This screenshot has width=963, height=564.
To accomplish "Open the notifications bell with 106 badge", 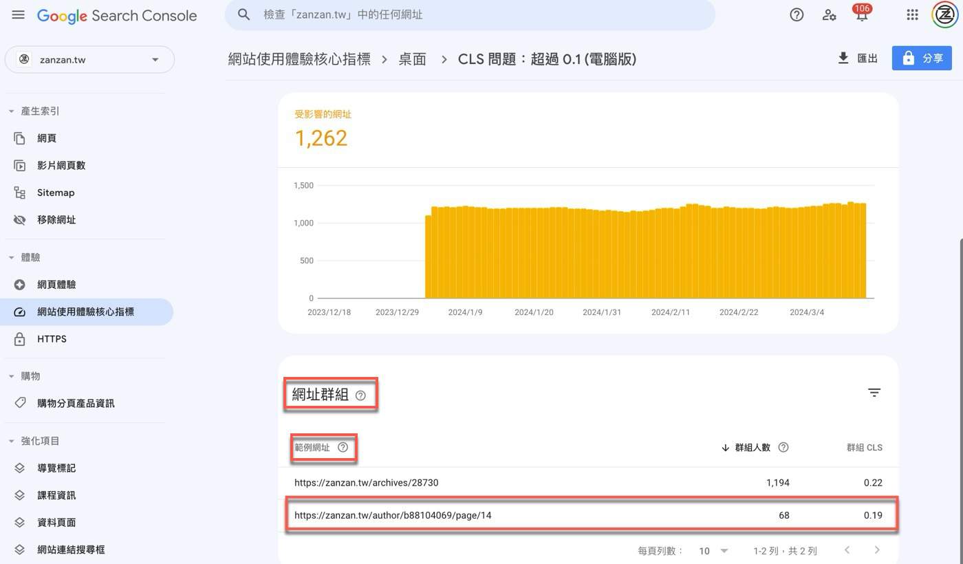I will (x=861, y=15).
